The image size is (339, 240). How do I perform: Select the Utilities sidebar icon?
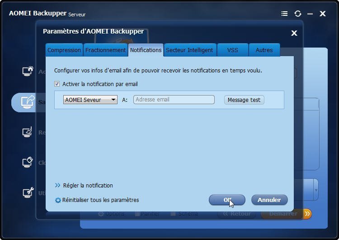point(28,192)
